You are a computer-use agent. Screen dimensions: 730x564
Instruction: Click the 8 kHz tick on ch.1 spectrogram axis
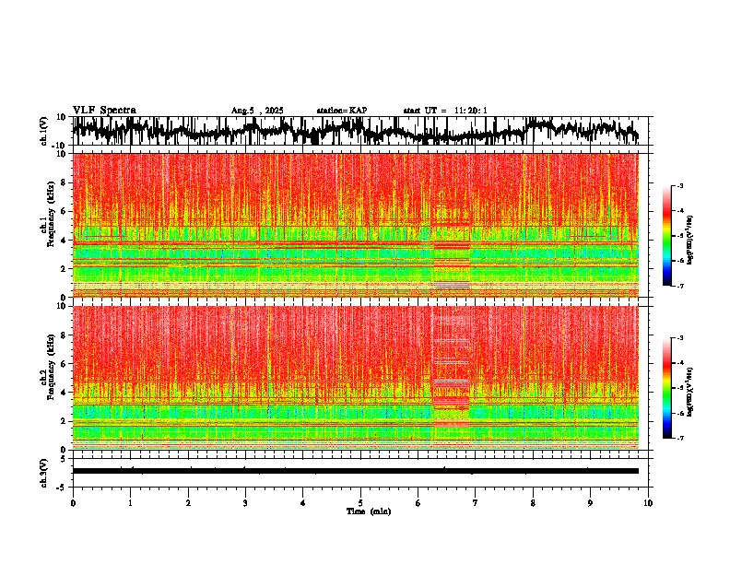[65, 182]
